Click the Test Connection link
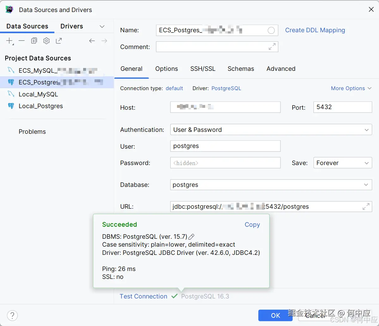 (143, 296)
